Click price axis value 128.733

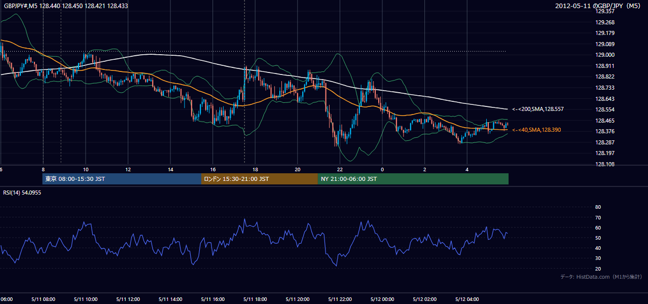pos(605,88)
